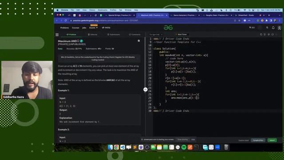Switch to the Naughty Geek browser tab
Screen dimensions: 284x160
point(217,15)
